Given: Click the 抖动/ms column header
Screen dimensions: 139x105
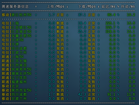Looking at the screenshot, I should pyautogui.click(x=128, y=6).
